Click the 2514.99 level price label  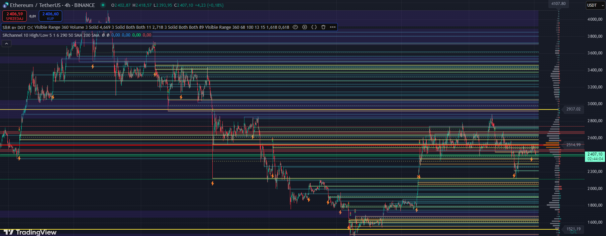pos(573,145)
